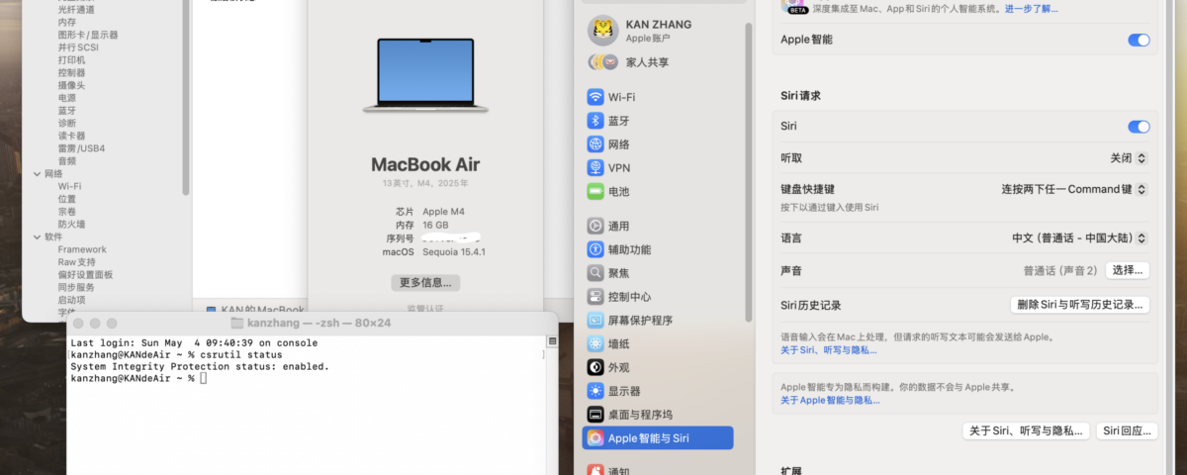Open the 听取 popup set to 关闭
The image size is (1187, 475).
[x=1128, y=158]
